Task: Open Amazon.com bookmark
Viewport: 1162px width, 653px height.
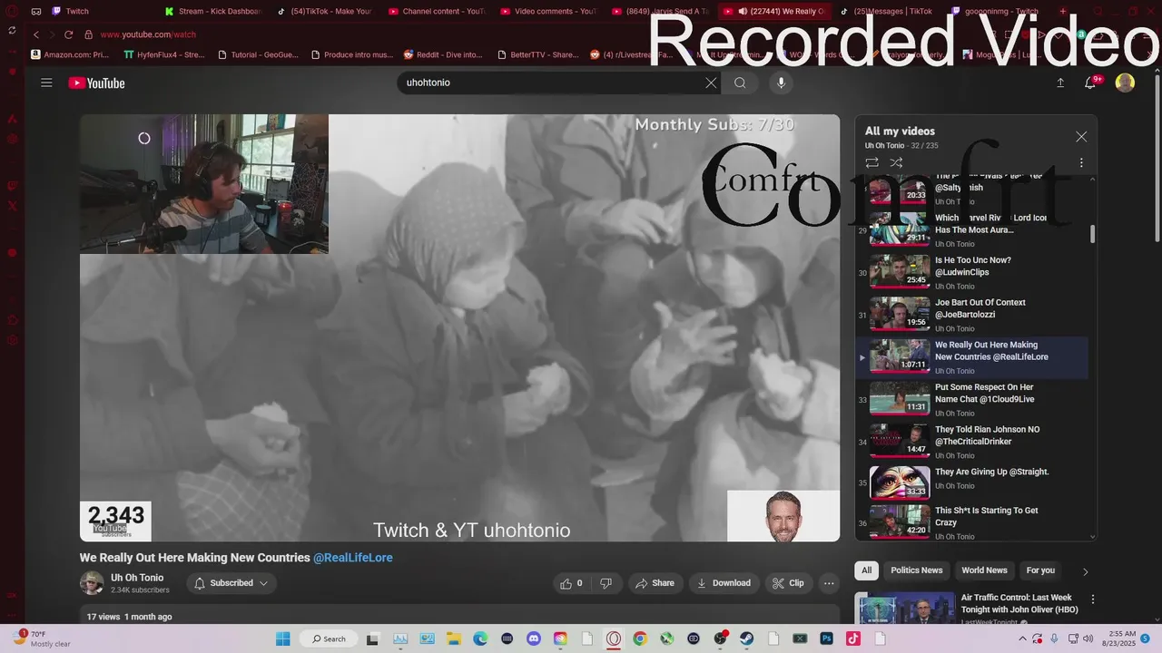Action: (69, 54)
